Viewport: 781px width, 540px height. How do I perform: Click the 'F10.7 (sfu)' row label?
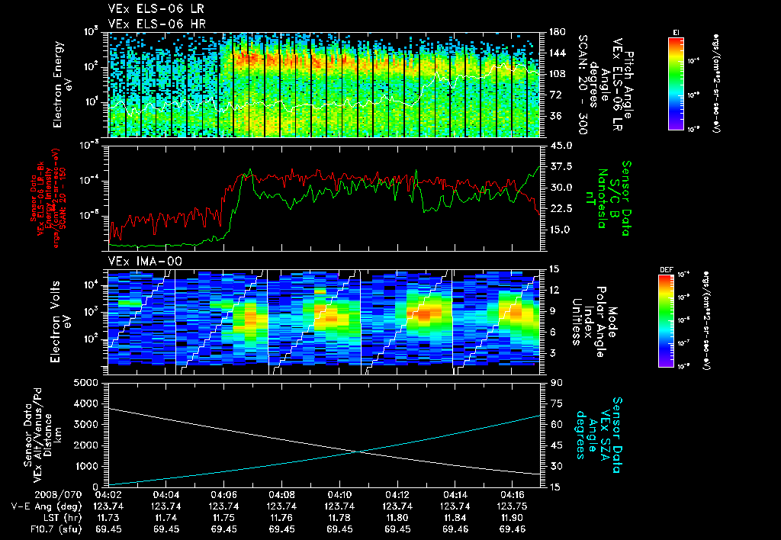55,529
